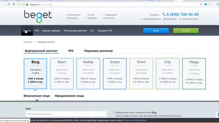219x123 pixels.
Task: Switch to the Парковка доменов tab
Action: pos(98,51)
